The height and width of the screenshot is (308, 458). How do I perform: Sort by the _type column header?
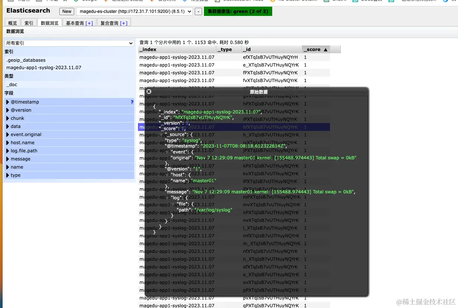click(x=228, y=50)
